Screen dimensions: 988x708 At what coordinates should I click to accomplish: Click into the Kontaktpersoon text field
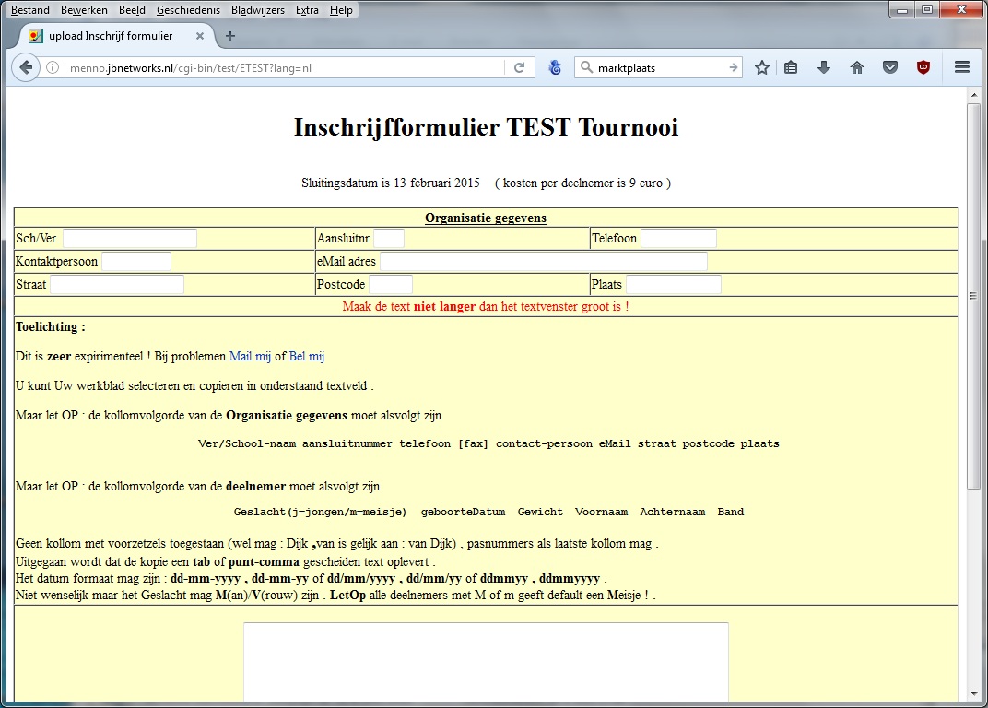136,262
